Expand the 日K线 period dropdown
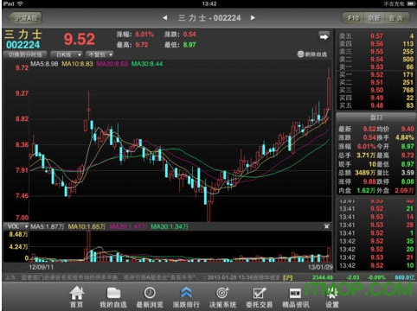The width and height of the screenshot is (417, 311). [67, 54]
